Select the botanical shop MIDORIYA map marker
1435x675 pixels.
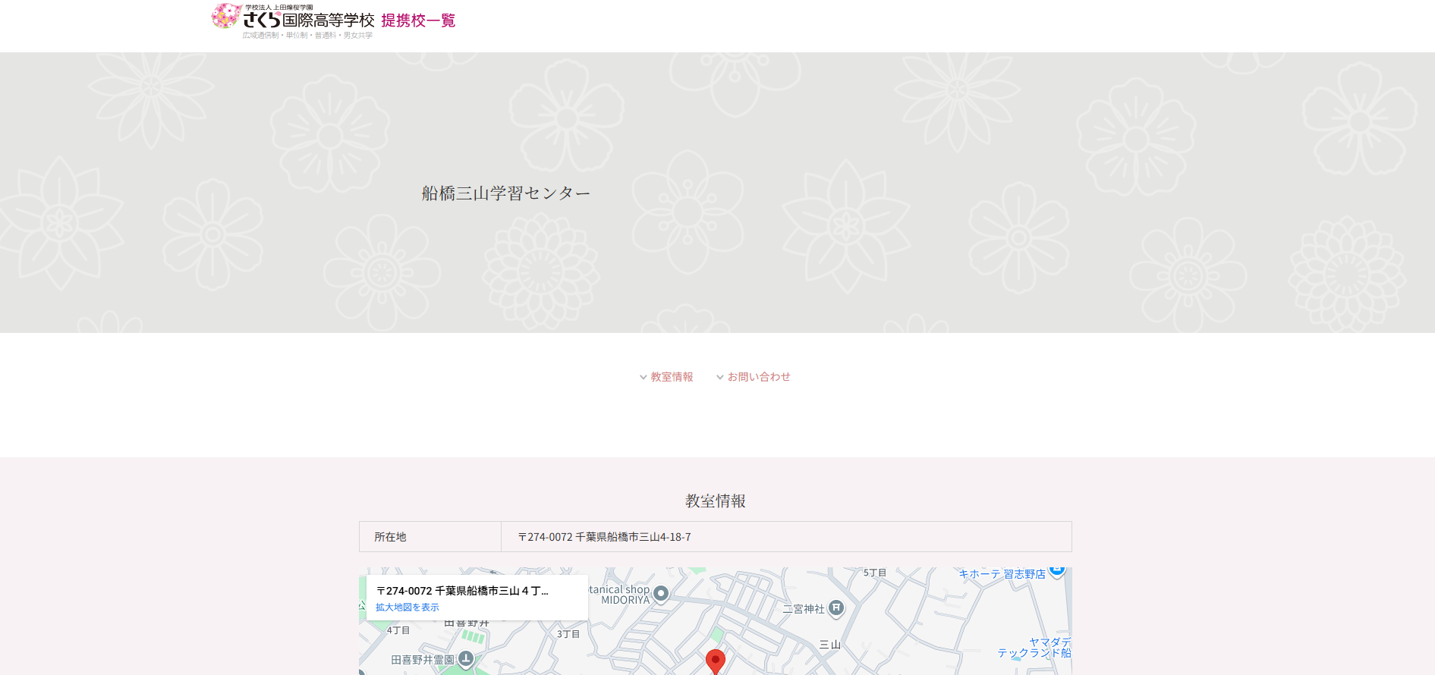click(661, 593)
